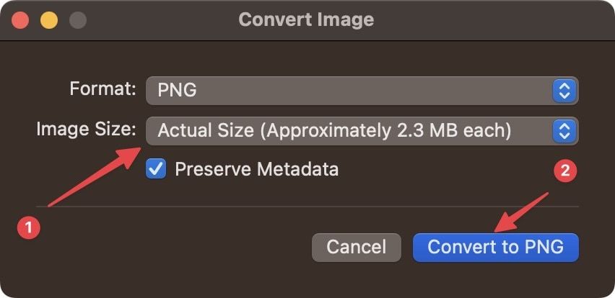The height and width of the screenshot is (298, 615).
Task: Click the blue chevron icon on Format popup
Action: [564, 91]
